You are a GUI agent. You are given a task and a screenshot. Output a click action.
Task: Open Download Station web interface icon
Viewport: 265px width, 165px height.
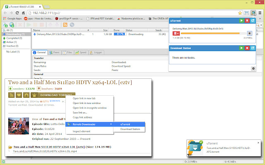coord(253,48)
